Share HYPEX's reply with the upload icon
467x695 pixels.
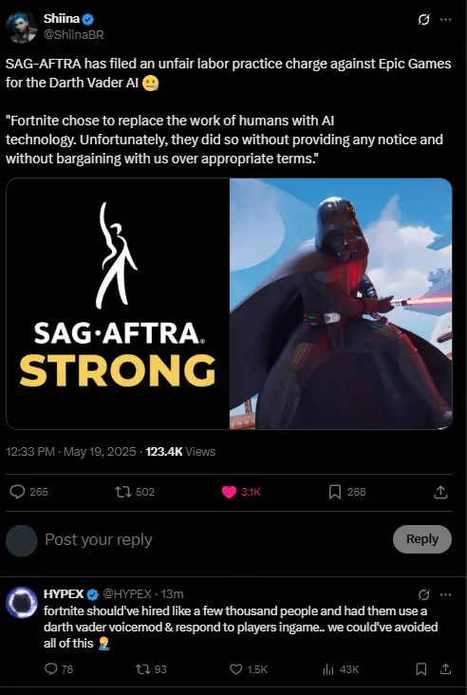446,668
